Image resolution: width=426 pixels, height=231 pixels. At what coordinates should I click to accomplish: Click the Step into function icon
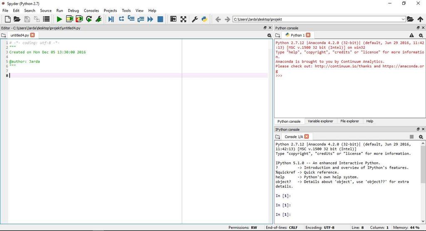click(x=131, y=19)
